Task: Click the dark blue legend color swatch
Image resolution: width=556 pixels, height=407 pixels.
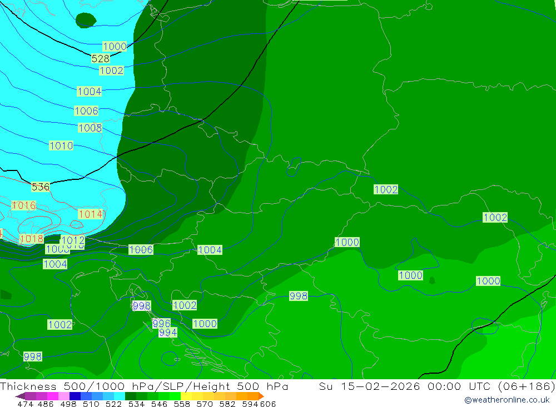Action: coord(75,396)
